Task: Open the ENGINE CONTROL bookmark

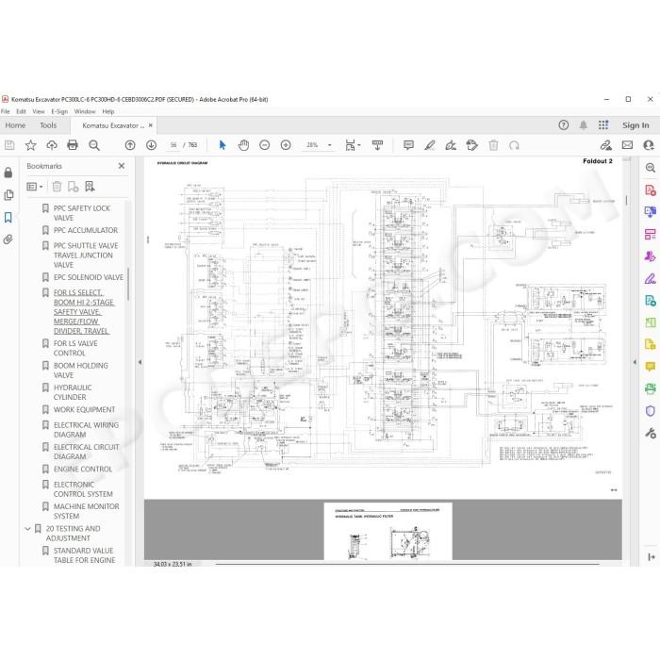Action: tap(83, 469)
